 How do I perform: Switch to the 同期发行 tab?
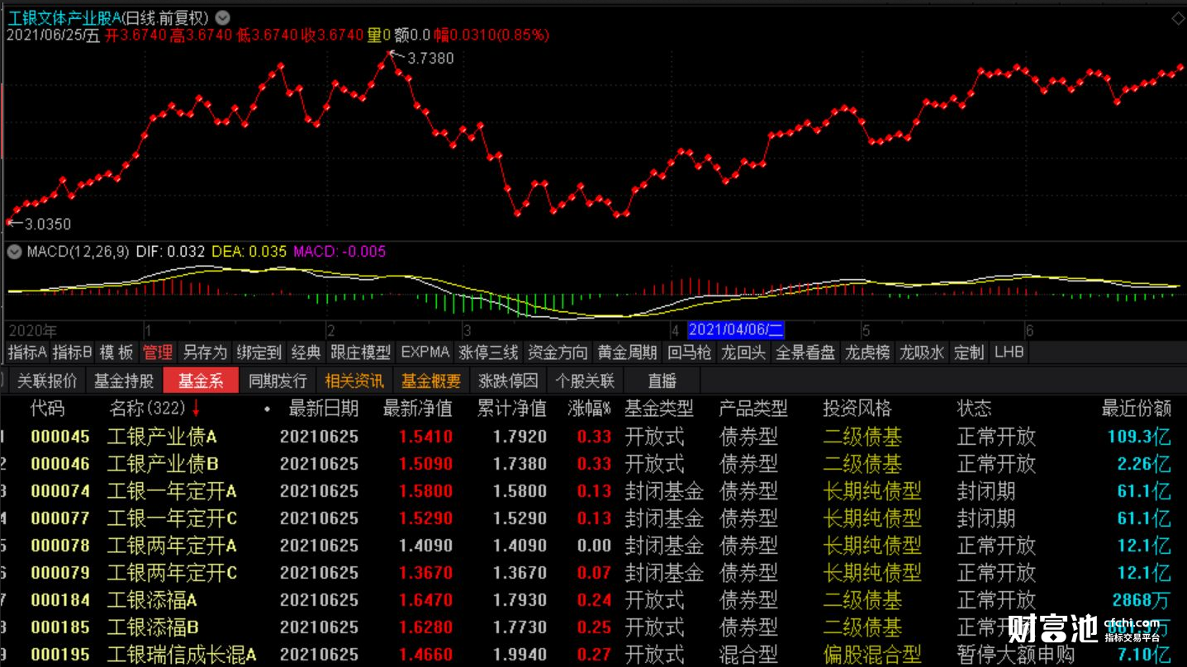point(278,381)
